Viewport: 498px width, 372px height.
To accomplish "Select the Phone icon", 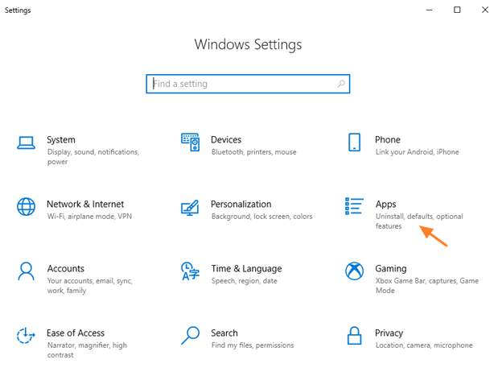I will pos(354,143).
